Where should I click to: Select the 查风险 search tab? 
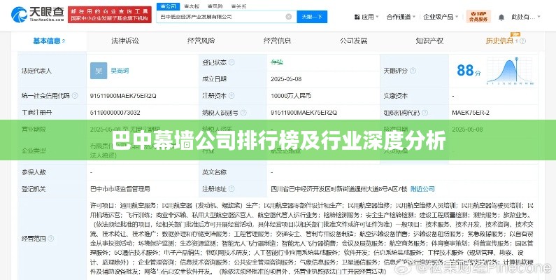tap(215, 6)
